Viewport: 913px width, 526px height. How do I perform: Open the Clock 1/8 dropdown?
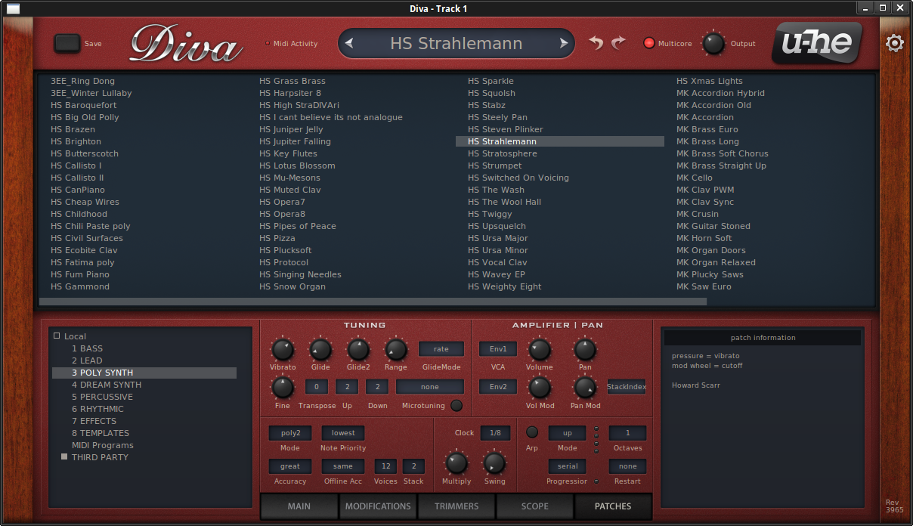(x=495, y=433)
